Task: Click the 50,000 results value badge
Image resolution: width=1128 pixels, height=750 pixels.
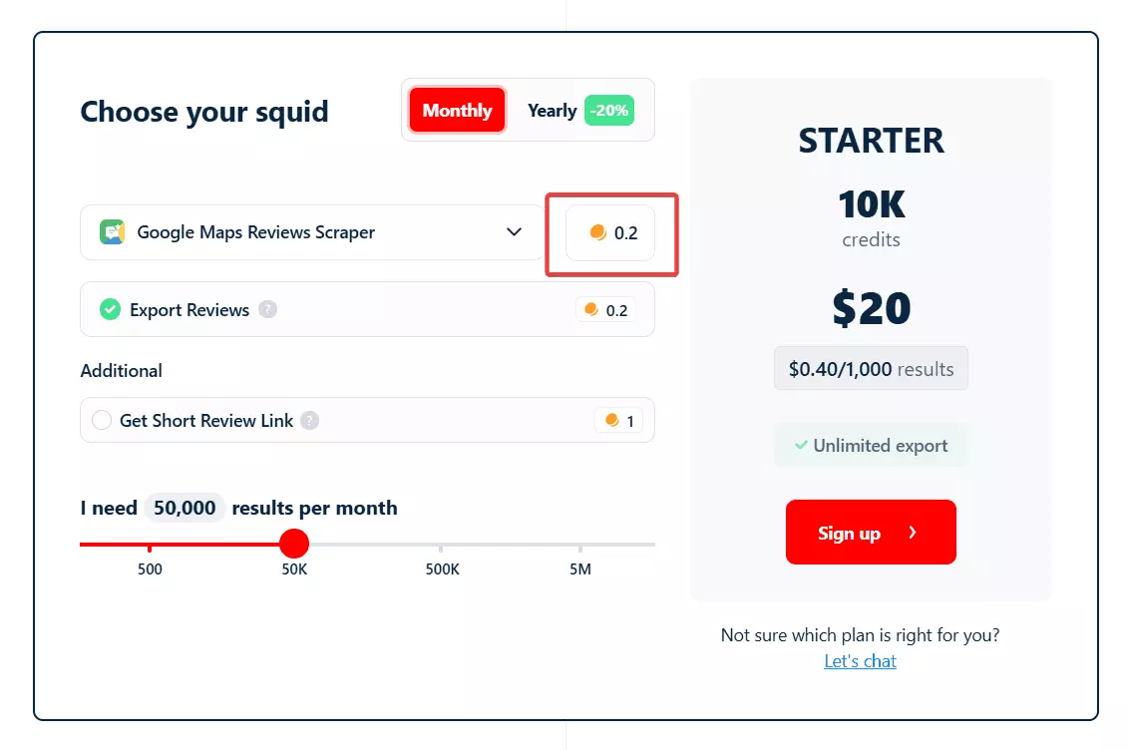Action: coord(184,508)
